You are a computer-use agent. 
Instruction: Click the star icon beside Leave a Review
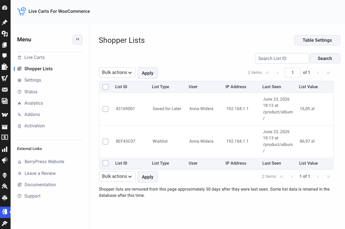[x=20, y=173]
